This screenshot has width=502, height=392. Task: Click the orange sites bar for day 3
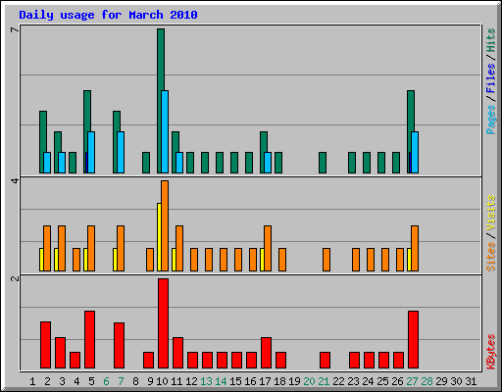pyautogui.click(x=62, y=248)
